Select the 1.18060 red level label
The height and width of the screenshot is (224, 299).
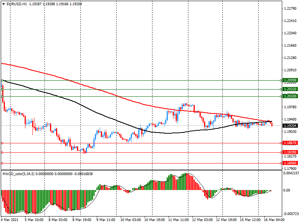tap(290, 163)
